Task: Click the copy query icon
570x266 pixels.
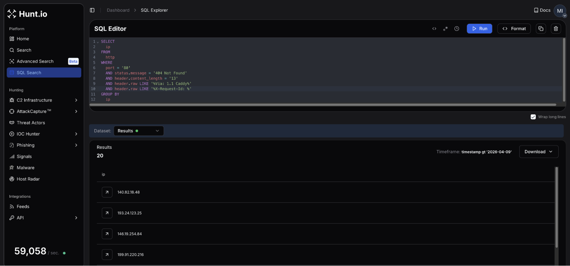Action: pos(541,29)
